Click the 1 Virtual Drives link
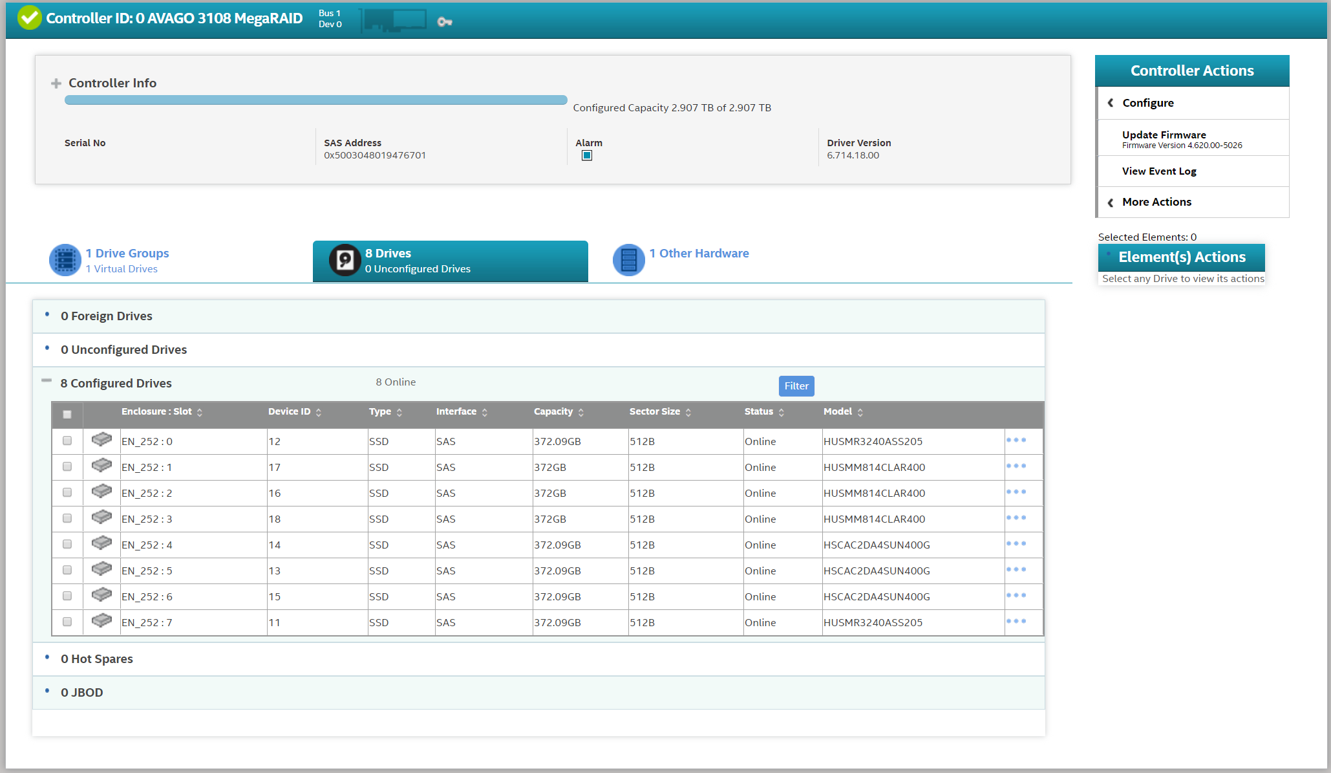Image resolution: width=1331 pixels, height=773 pixels. [x=122, y=269]
